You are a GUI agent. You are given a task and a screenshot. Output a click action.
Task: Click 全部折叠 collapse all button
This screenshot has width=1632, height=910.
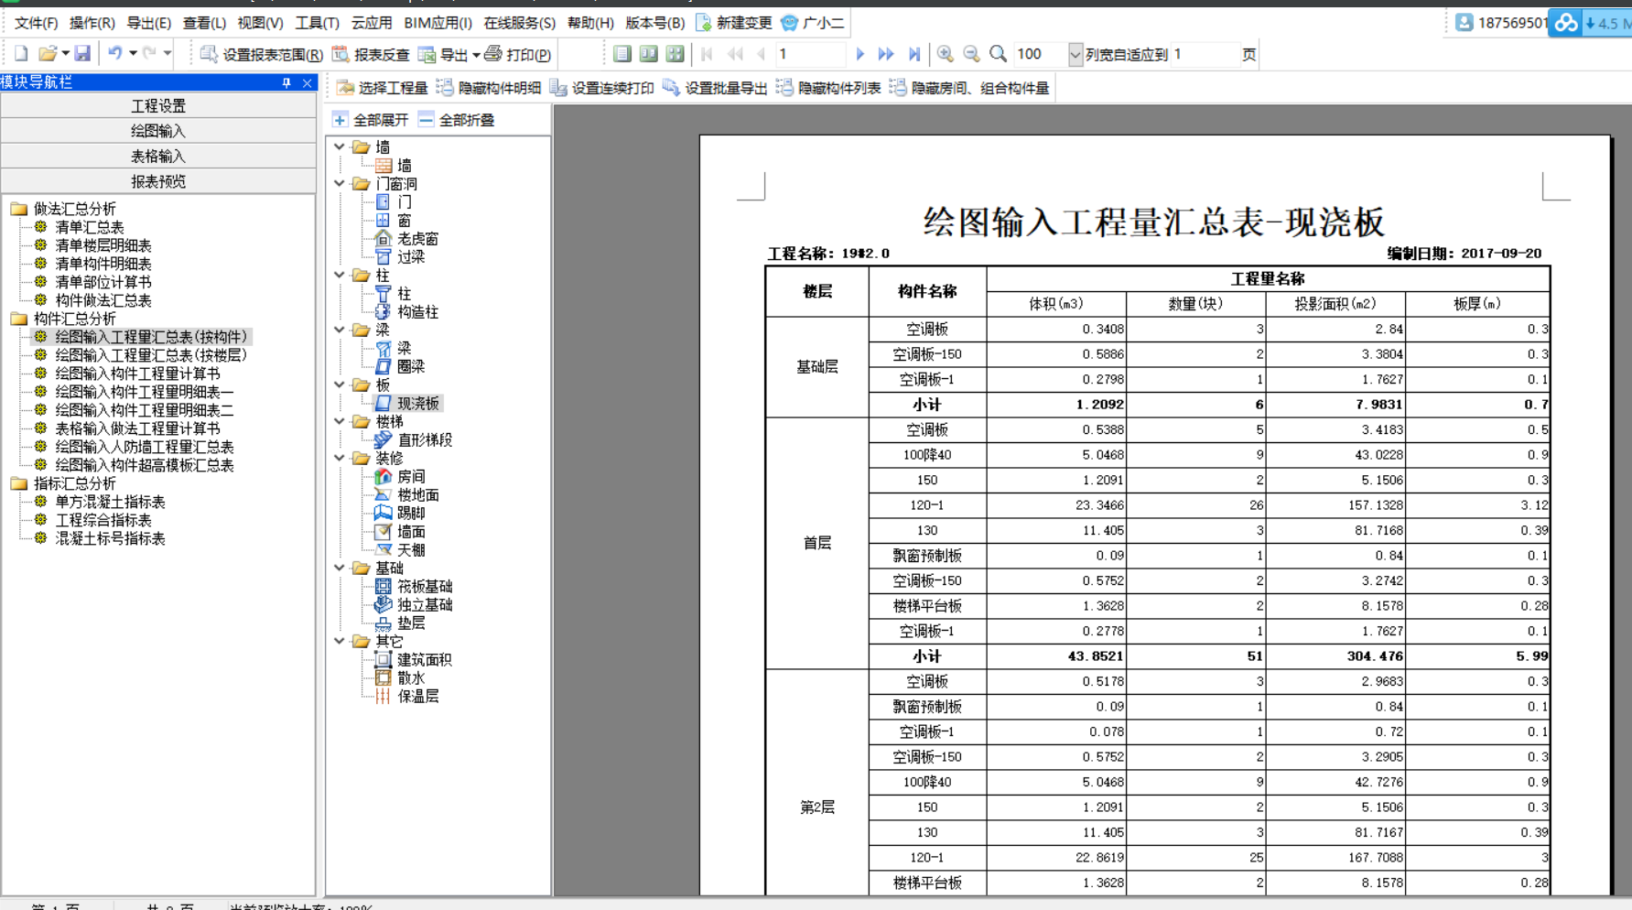point(456,120)
